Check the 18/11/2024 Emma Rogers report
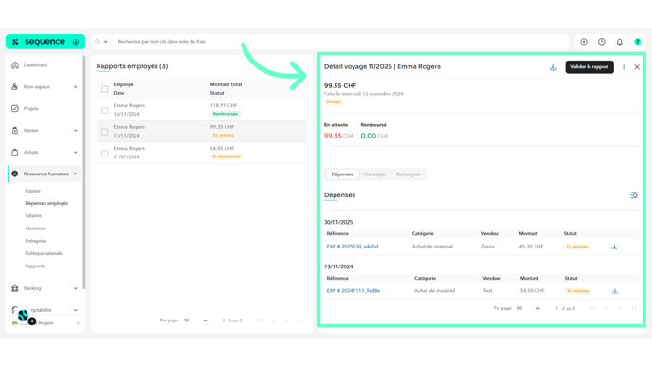 [x=105, y=110]
